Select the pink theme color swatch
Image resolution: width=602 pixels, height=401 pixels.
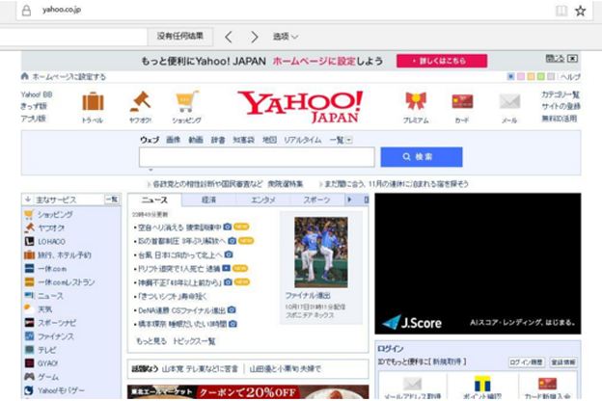[x=521, y=76]
